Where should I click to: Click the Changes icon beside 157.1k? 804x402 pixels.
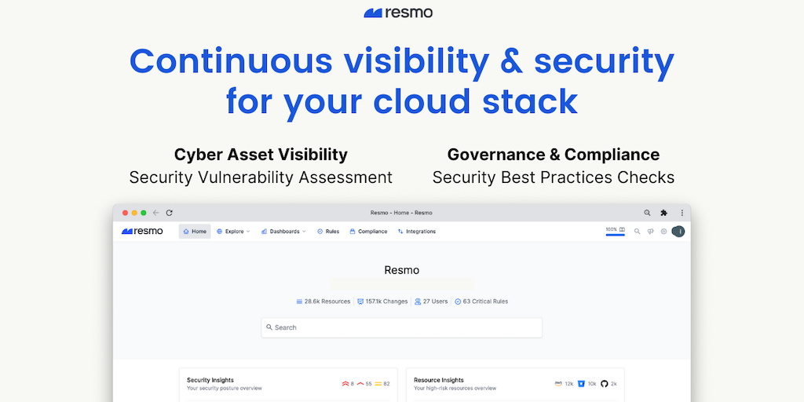360,301
